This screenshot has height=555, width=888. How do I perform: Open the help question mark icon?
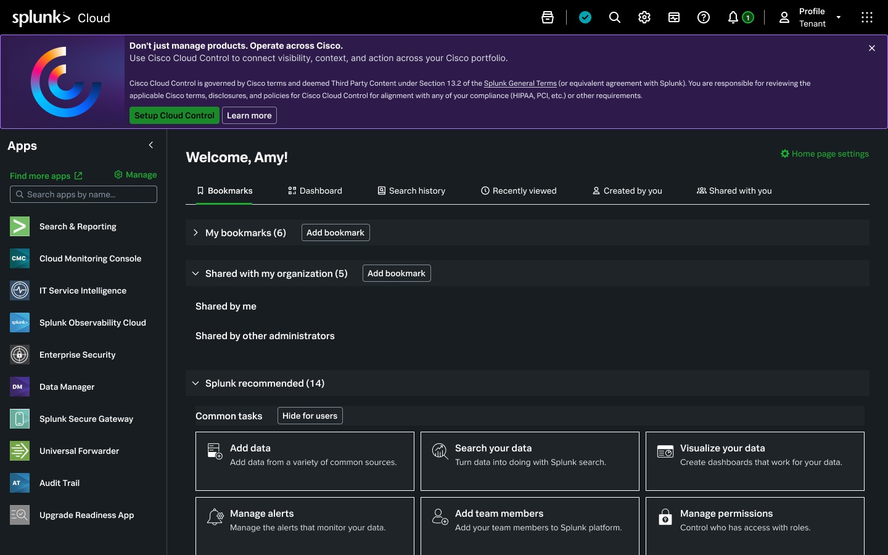[x=704, y=17]
